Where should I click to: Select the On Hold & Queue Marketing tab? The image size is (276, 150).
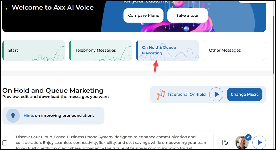pos(167,50)
